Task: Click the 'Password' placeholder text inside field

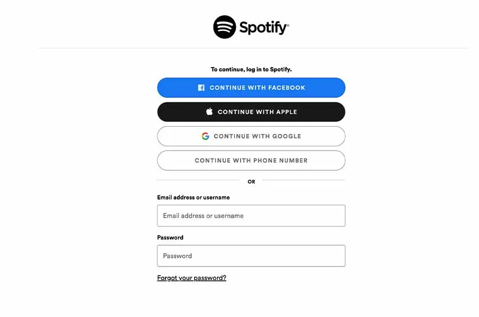Action: click(177, 256)
